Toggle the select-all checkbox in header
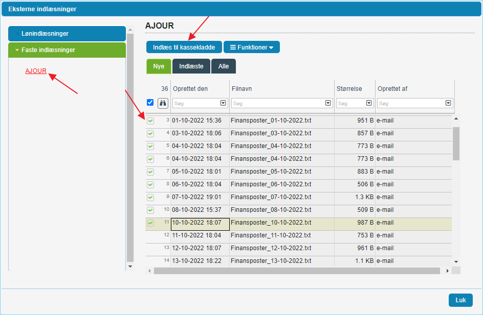 click(x=150, y=102)
